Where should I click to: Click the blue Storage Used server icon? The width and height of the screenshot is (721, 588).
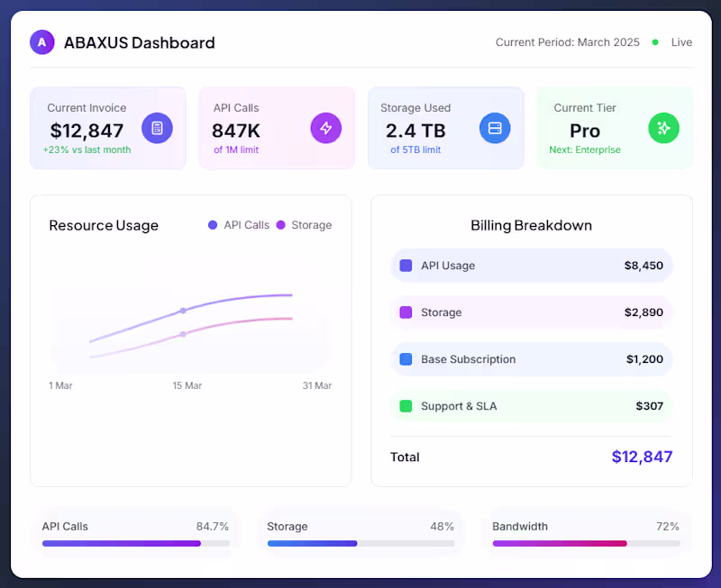[495, 128]
